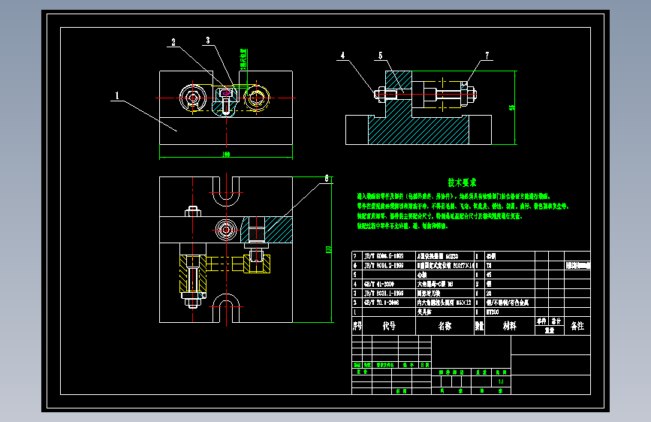Click balloon number 1 by the top-left view
Screen dimensions: 651x422
click(117, 95)
